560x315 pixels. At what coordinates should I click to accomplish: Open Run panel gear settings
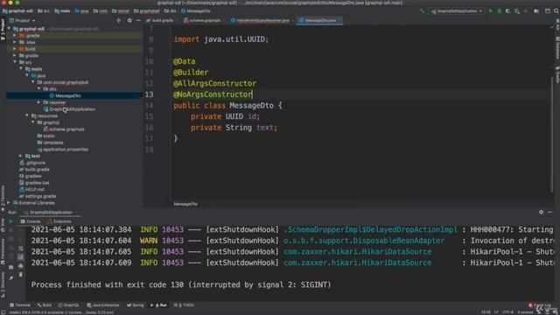point(541,212)
